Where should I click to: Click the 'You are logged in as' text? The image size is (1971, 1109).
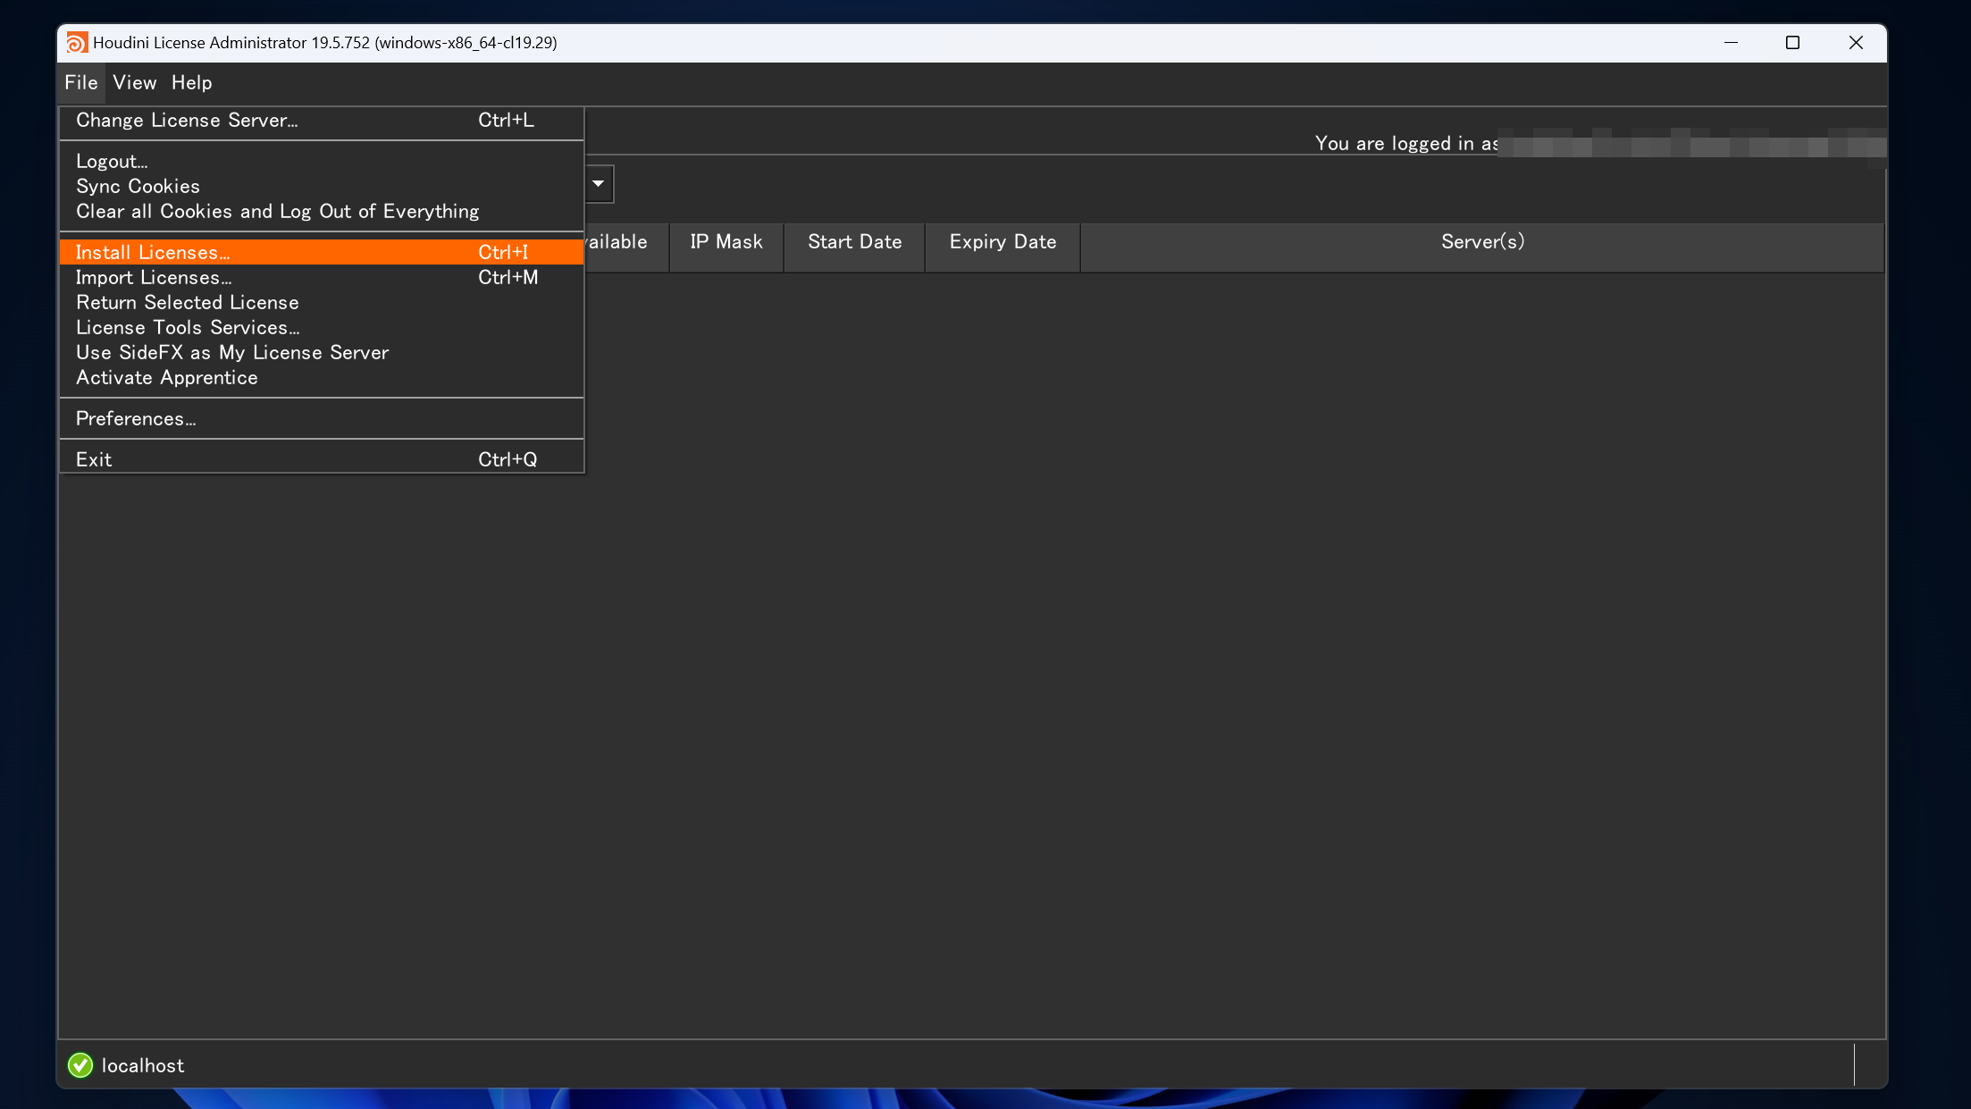tap(1406, 143)
